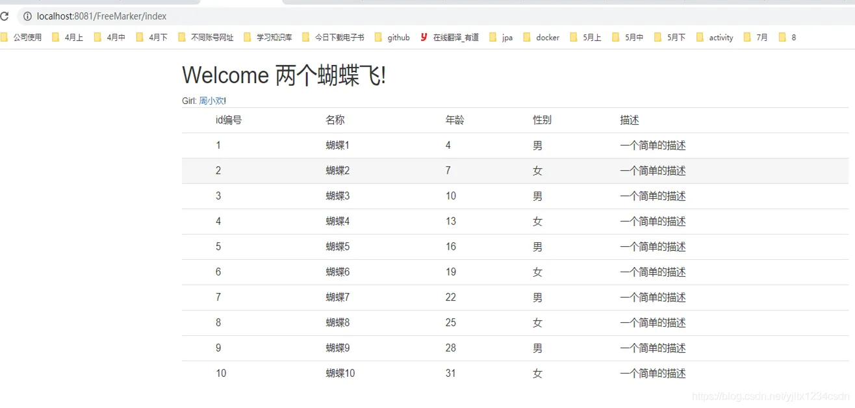This screenshot has height=408, width=855.
Task: Open the github bookmark folder
Action: (x=392, y=38)
